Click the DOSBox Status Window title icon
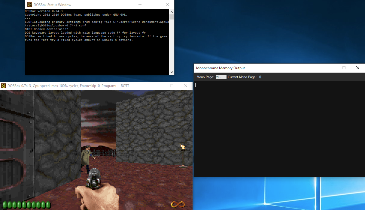Image resolution: width=365 pixels, height=210 pixels. coord(29,4)
